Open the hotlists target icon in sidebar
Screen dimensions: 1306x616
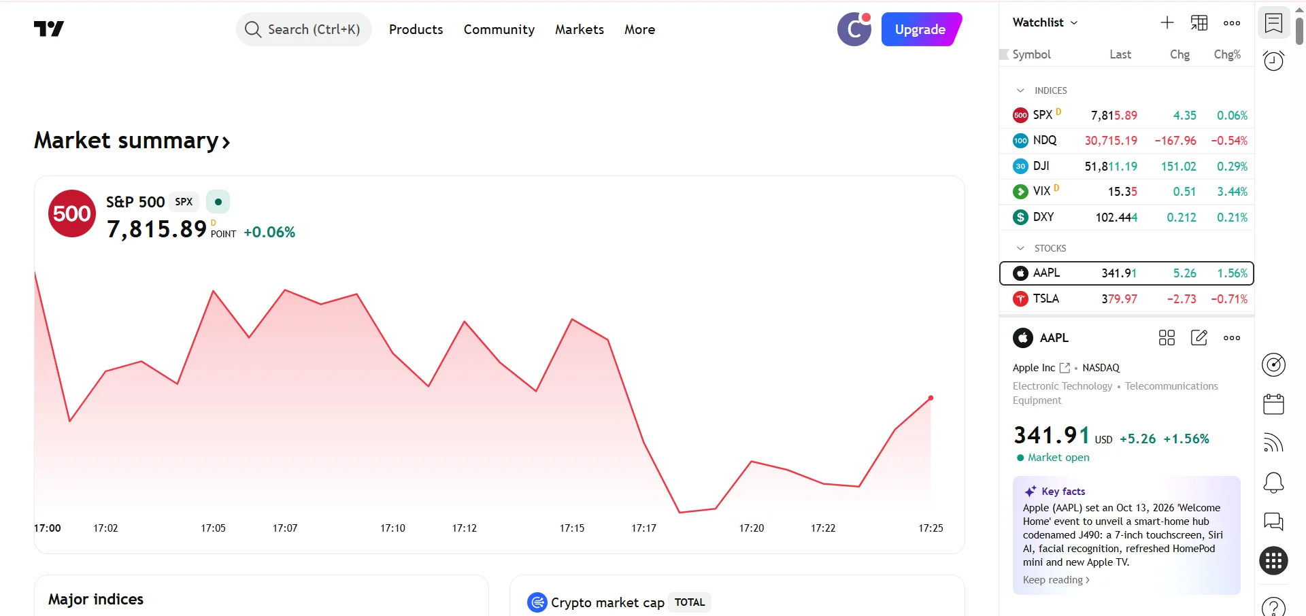[x=1273, y=365]
